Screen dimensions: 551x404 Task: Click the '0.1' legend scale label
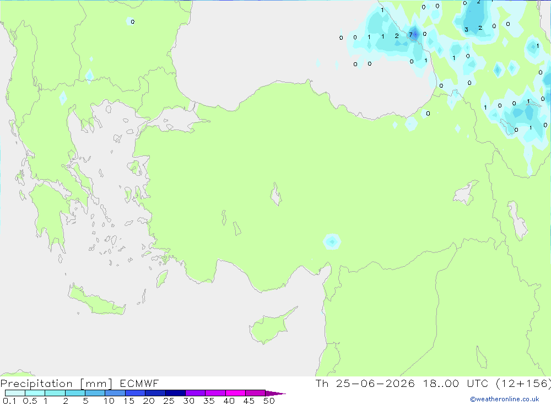point(9,401)
